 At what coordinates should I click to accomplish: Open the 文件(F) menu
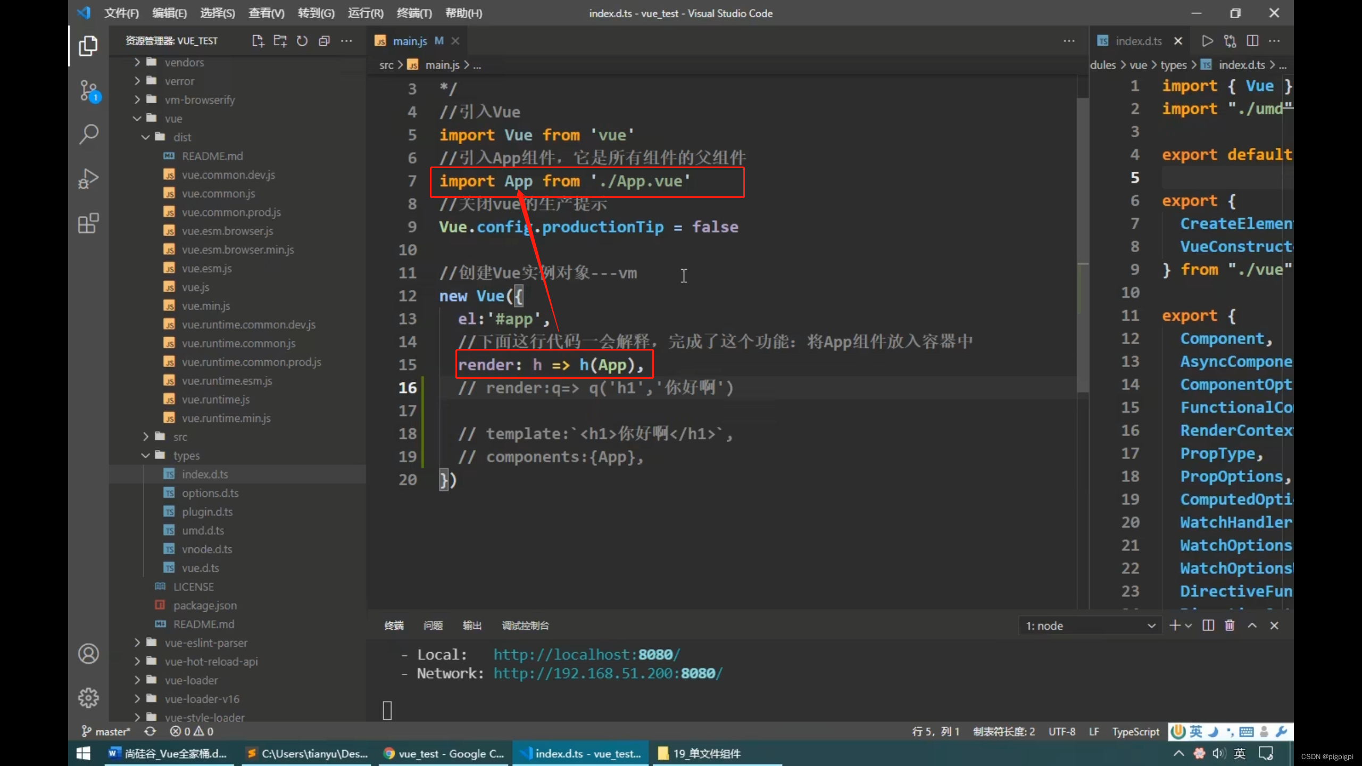[x=121, y=13]
